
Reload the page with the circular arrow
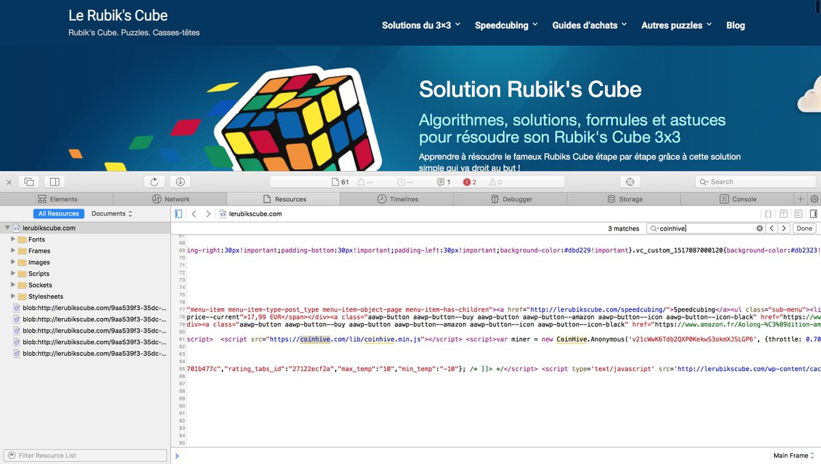pos(154,182)
